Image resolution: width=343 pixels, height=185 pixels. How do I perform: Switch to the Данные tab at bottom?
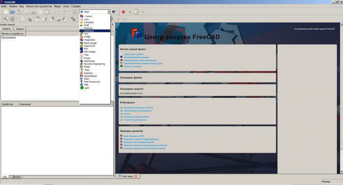pyautogui.click(x=16, y=176)
